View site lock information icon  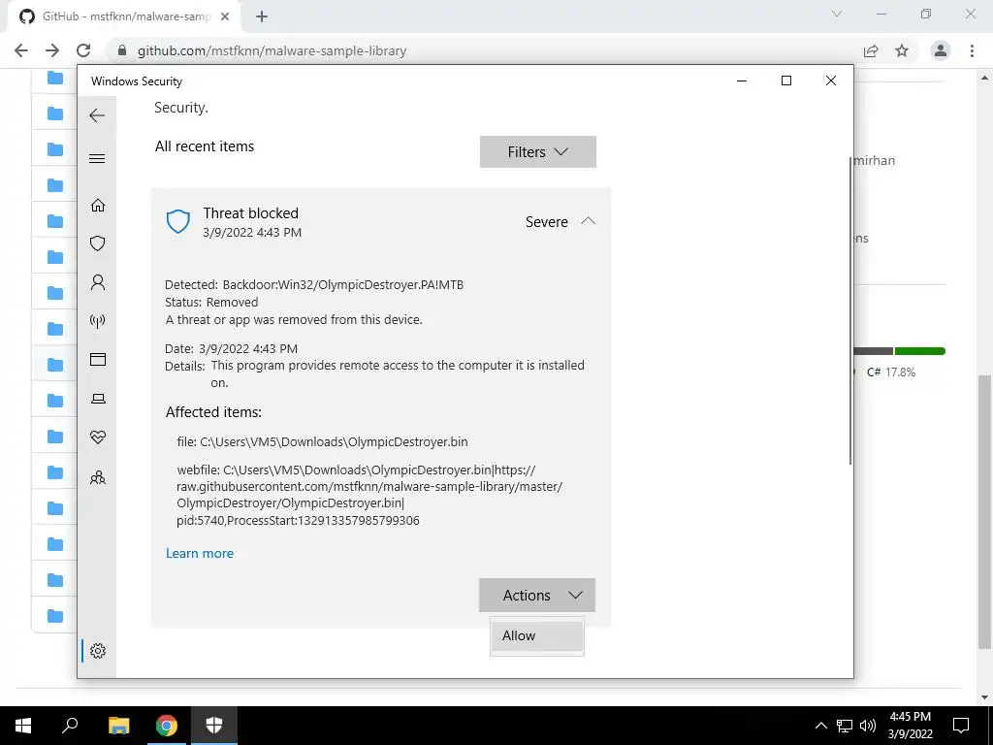pyautogui.click(x=122, y=50)
